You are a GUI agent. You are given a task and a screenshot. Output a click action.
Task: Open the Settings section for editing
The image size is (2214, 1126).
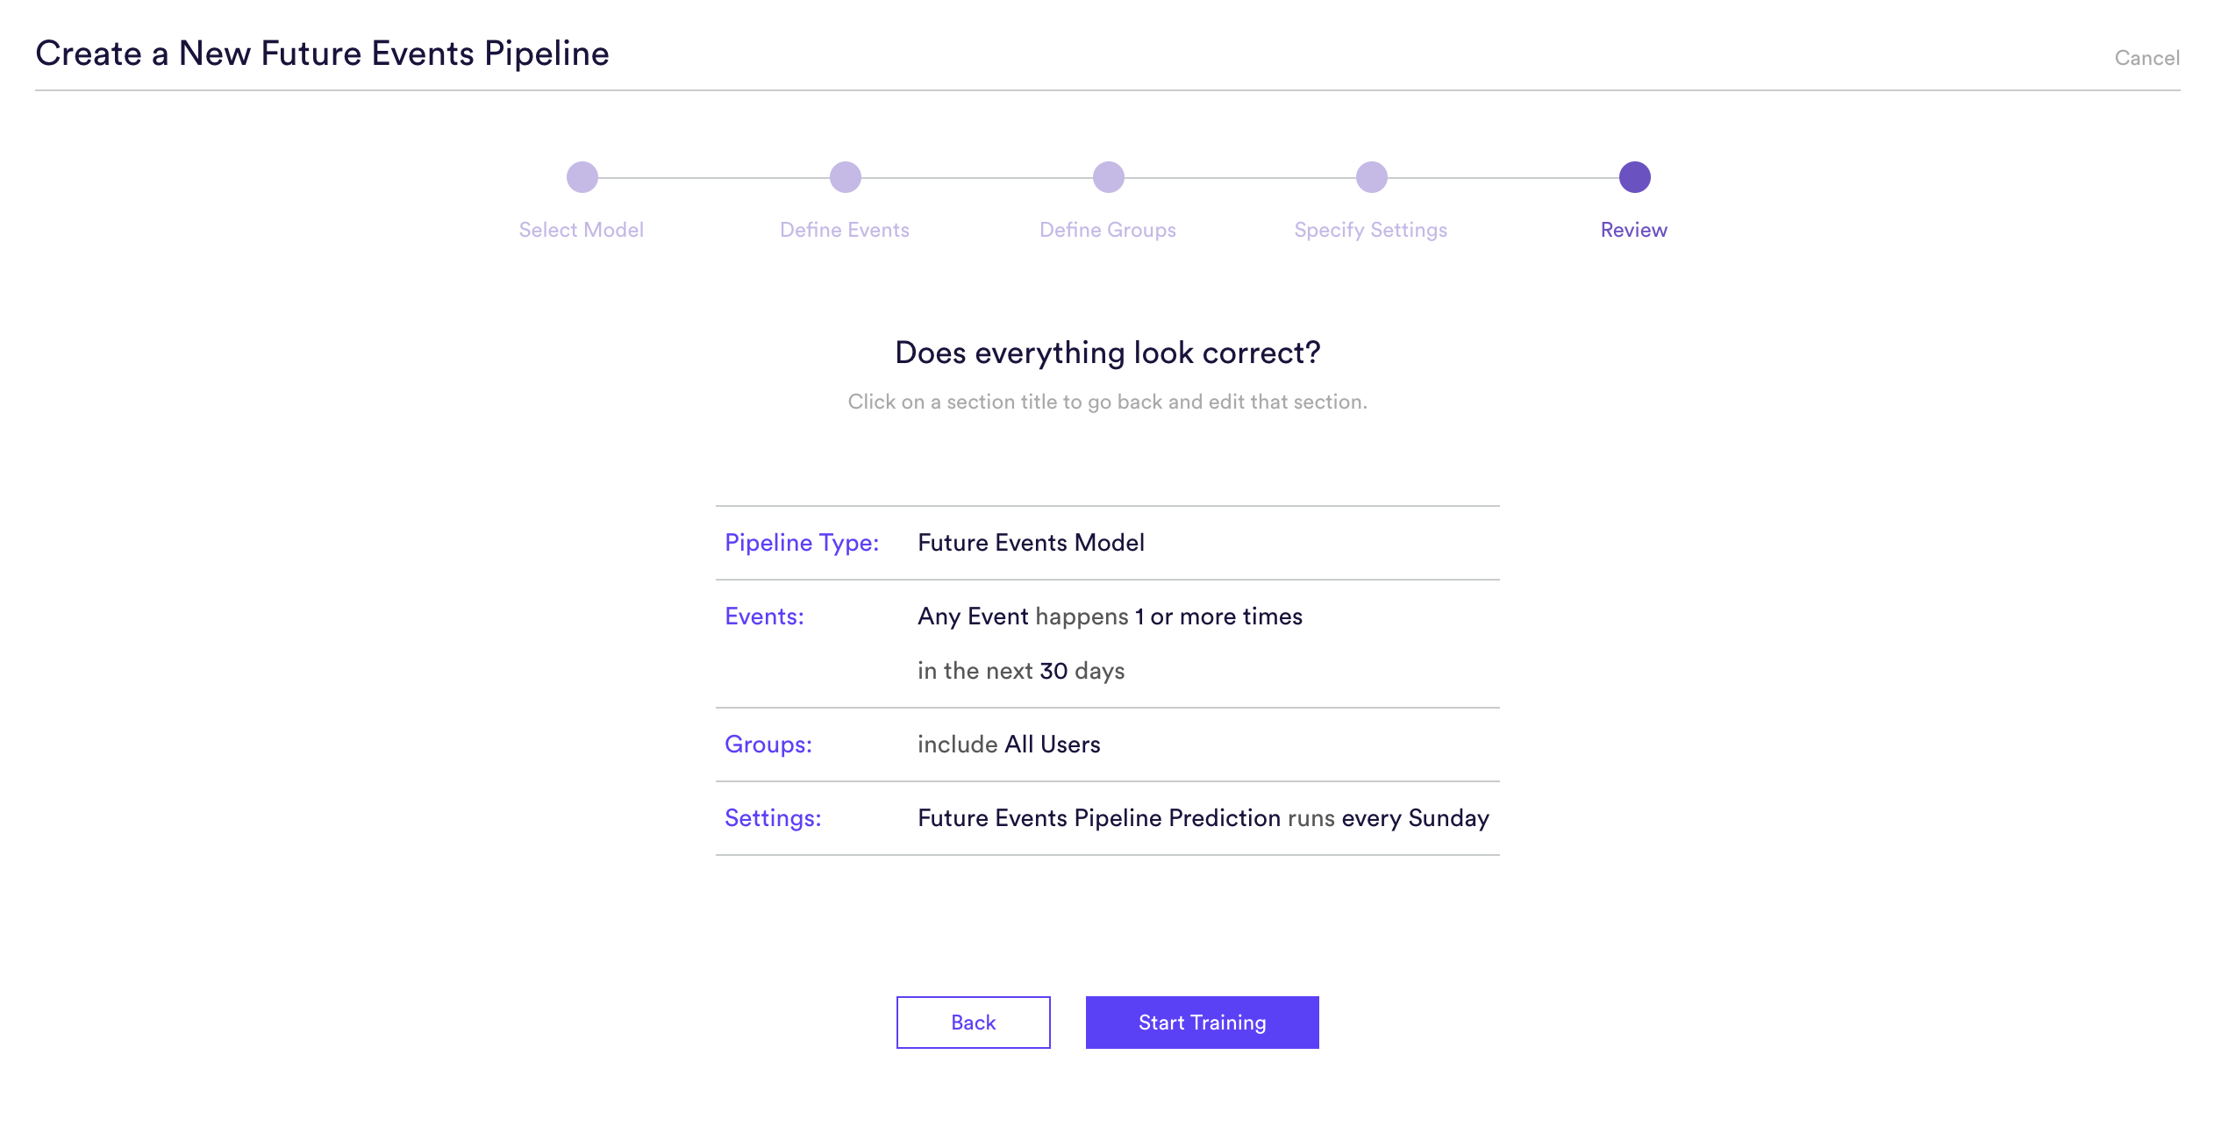coord(773,817)
